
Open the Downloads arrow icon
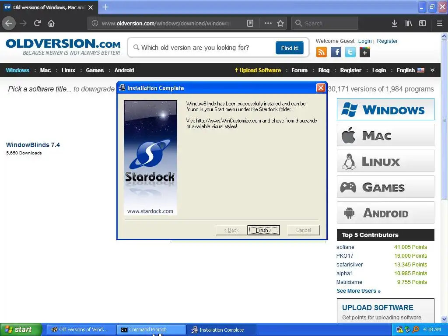[395, 24]
